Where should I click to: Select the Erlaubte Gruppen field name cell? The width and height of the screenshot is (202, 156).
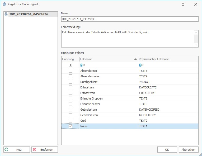click(x=109, y=98)
